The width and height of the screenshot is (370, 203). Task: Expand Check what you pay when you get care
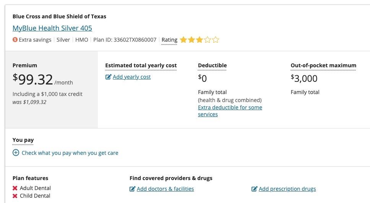coord(70,153)
